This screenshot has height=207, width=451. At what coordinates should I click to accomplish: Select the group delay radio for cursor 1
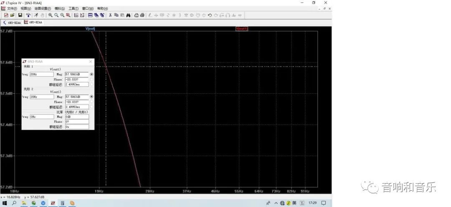click(91, 84)
